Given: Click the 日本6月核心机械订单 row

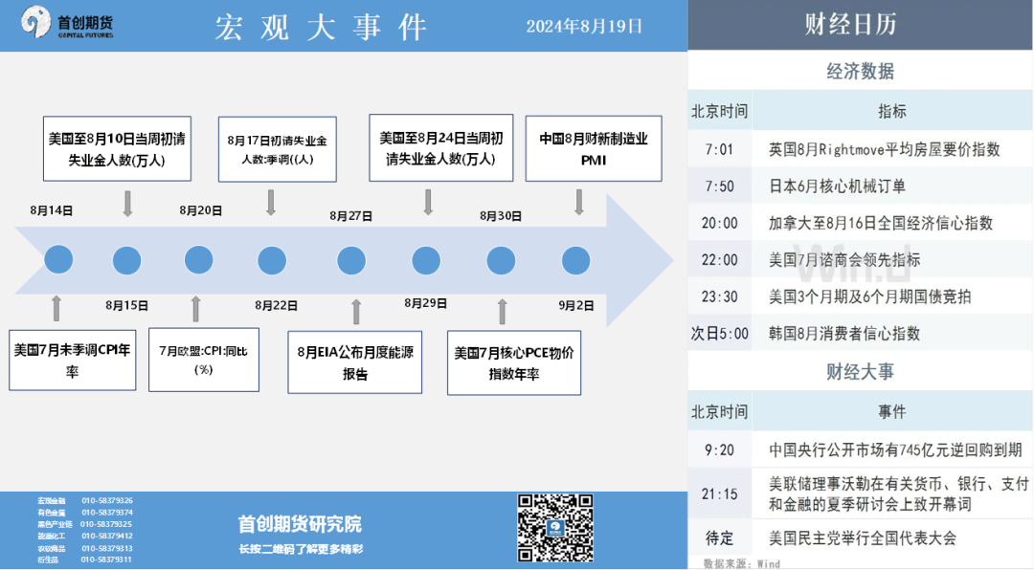Looking at the screenshot, I should pos(861,186).
